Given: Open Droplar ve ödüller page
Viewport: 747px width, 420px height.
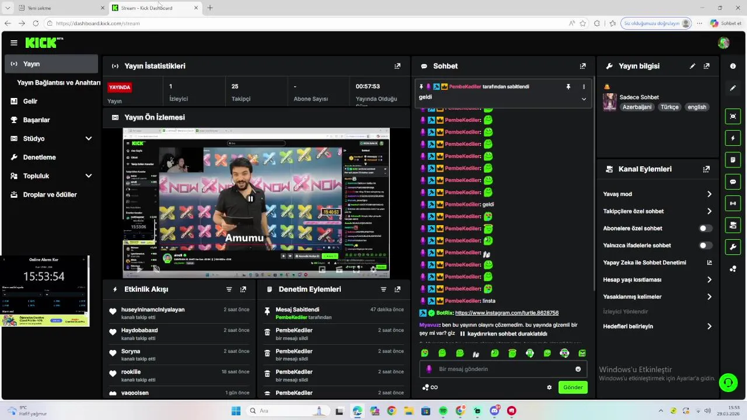Looking at the screenshot, I should (x=51, y=195).
